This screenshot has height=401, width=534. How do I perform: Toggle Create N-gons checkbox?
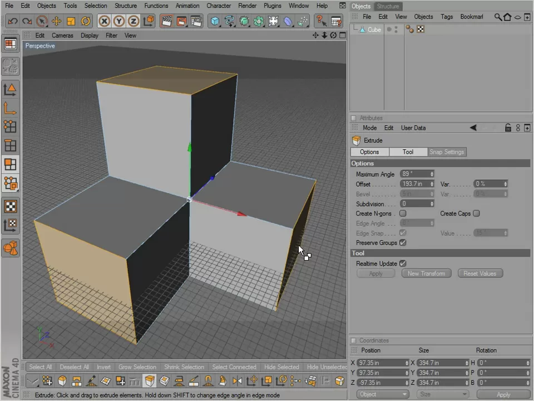(x=403, y=213)
